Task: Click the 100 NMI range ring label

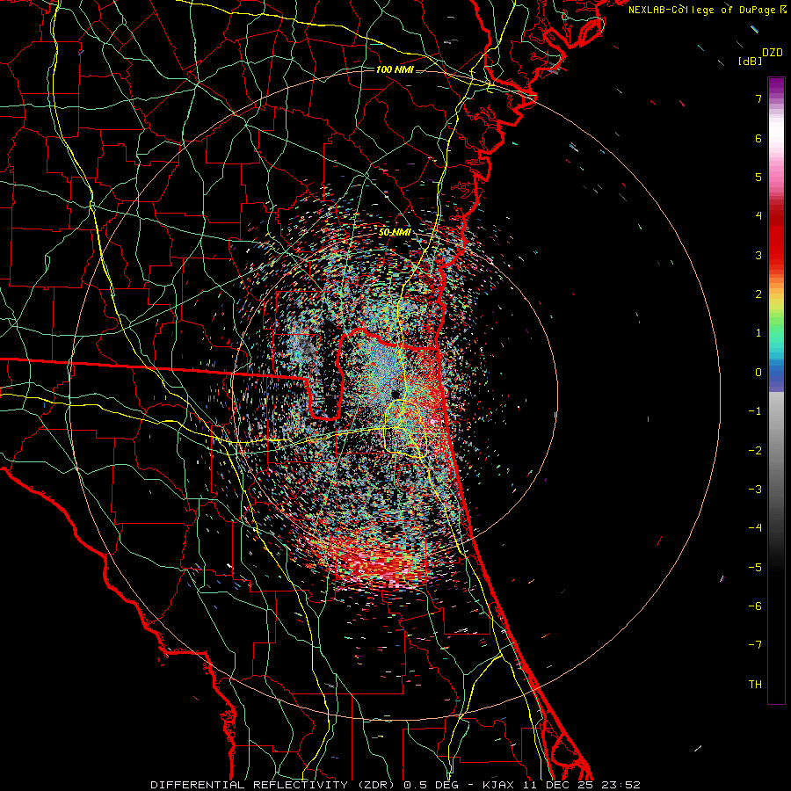Action: pos(395,69)
